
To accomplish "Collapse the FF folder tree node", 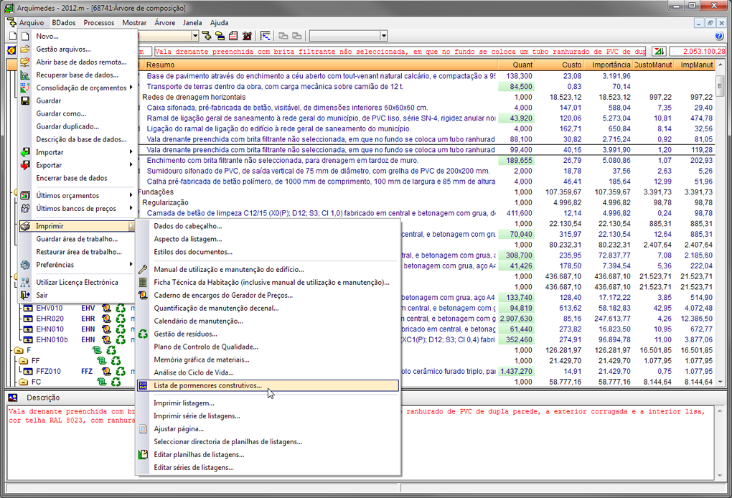I will point(23,360).
